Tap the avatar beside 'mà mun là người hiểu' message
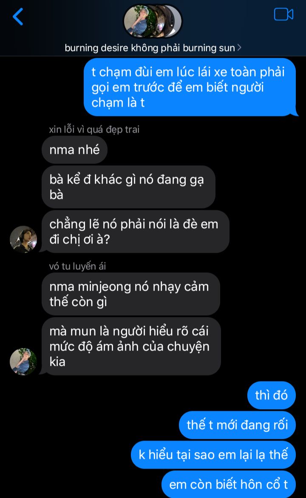The width and height of the screenshot is (306, 498). [23, 362]
